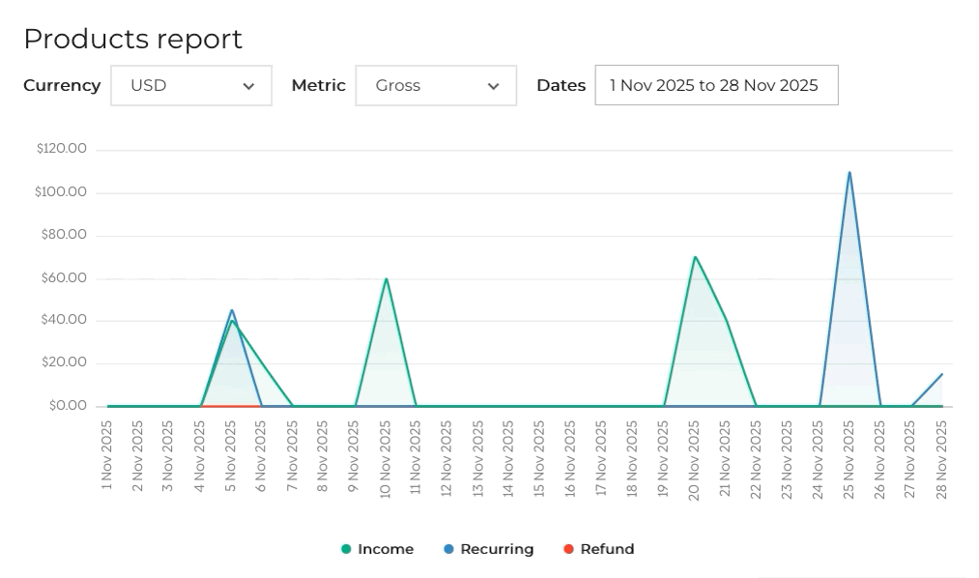Click the Income peak on 20 Nov

(695, 257)
